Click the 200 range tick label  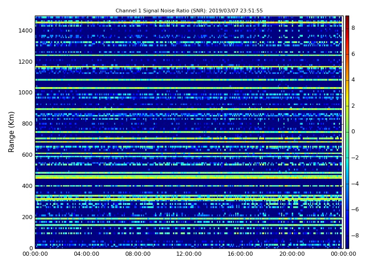click(x=27, y=217)
